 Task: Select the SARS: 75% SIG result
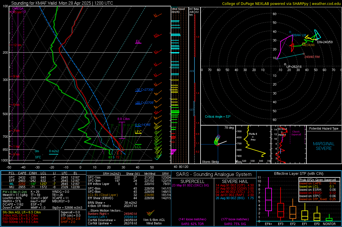pyautogui.click(x=235, y=224)
